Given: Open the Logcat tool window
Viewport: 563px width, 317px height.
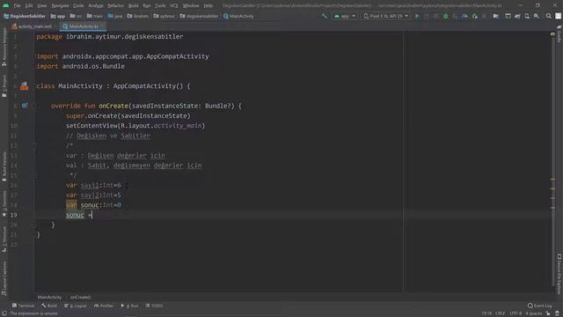Looking at the screenshot, I should (76, 306).
